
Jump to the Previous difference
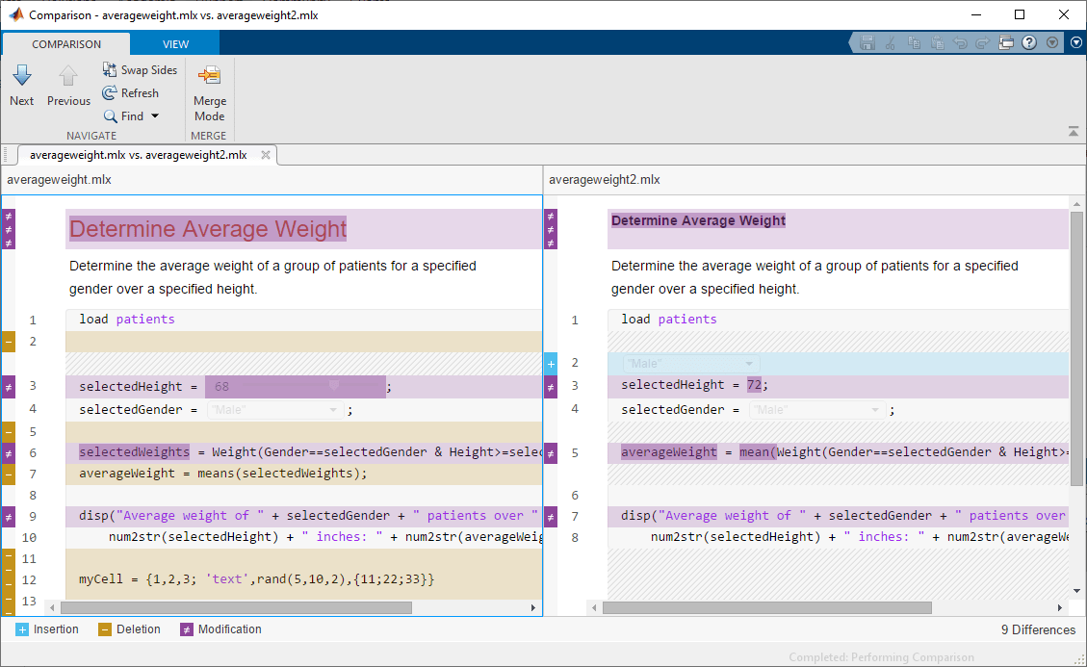tap(68, 85)
